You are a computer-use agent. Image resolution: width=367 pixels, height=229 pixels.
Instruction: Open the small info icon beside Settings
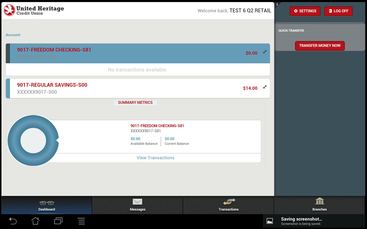click(277, 4)
